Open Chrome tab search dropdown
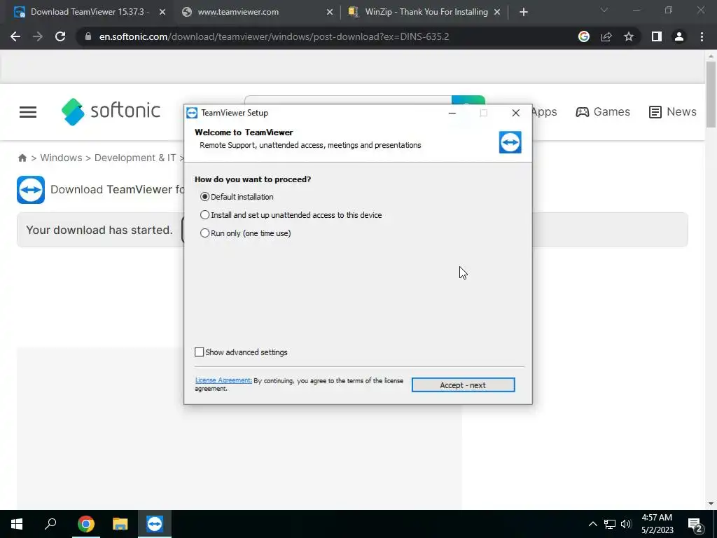This screenshot has height=538, width=717. pyautogui.click(x=604, y=10)
